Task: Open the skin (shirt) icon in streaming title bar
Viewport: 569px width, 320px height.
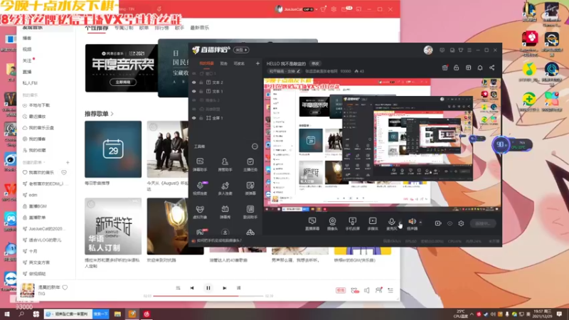Action: click(461, 50)
